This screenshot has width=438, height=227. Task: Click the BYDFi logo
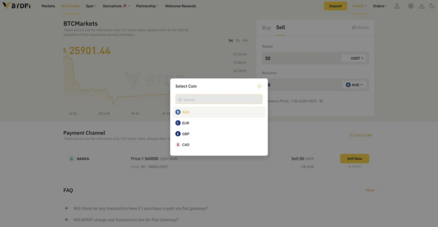pos(16,6)
